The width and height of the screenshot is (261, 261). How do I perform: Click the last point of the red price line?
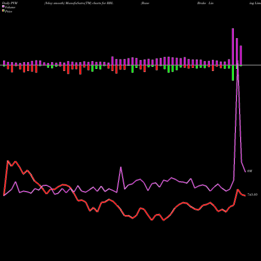[x=245, y=196]
